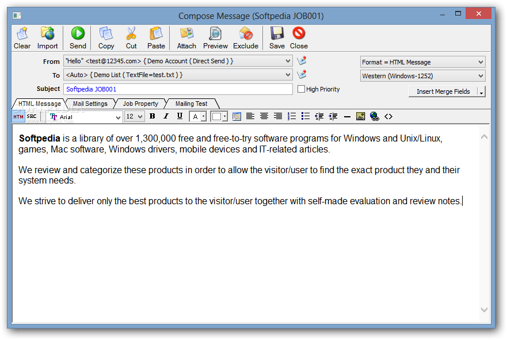Click the Paste clipboard icon
The height and width of the screenshot is (340, 507).
(156, 38)
